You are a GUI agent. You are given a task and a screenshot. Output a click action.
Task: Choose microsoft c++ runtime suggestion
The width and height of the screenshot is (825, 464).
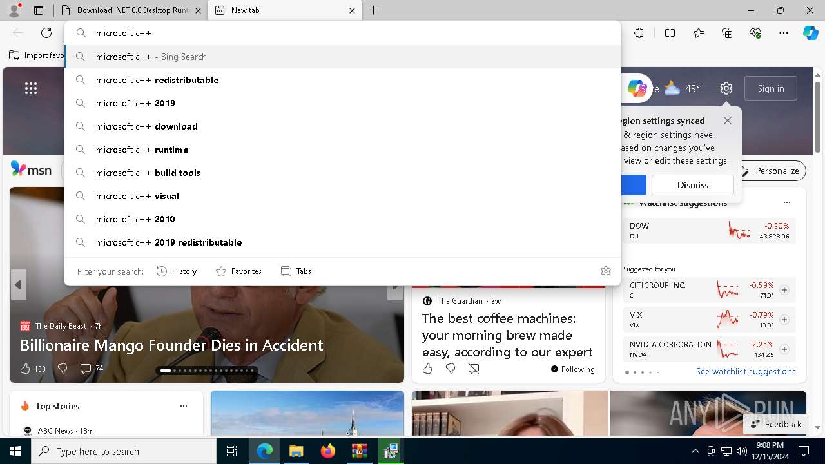342,150
